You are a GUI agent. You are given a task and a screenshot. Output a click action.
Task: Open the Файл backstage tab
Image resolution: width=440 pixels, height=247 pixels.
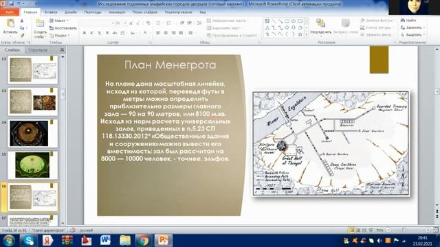pos(10,12)
